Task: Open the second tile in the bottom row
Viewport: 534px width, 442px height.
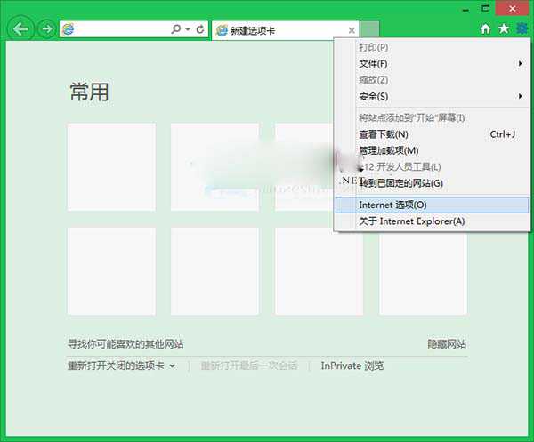Action: [214, 271]
